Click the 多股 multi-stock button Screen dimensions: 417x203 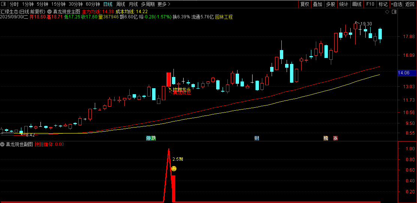click(x=330, y=4)
